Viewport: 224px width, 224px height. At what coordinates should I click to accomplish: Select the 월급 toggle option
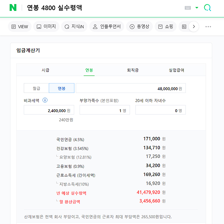click(36, 88)
